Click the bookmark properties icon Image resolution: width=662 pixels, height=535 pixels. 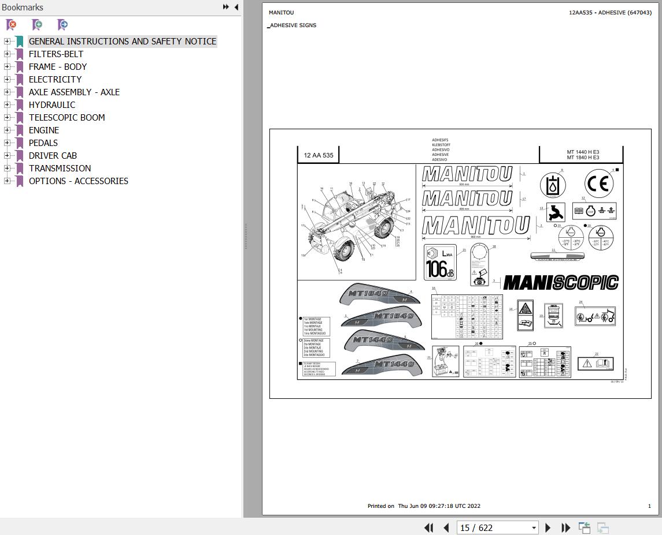coord(62,25)
